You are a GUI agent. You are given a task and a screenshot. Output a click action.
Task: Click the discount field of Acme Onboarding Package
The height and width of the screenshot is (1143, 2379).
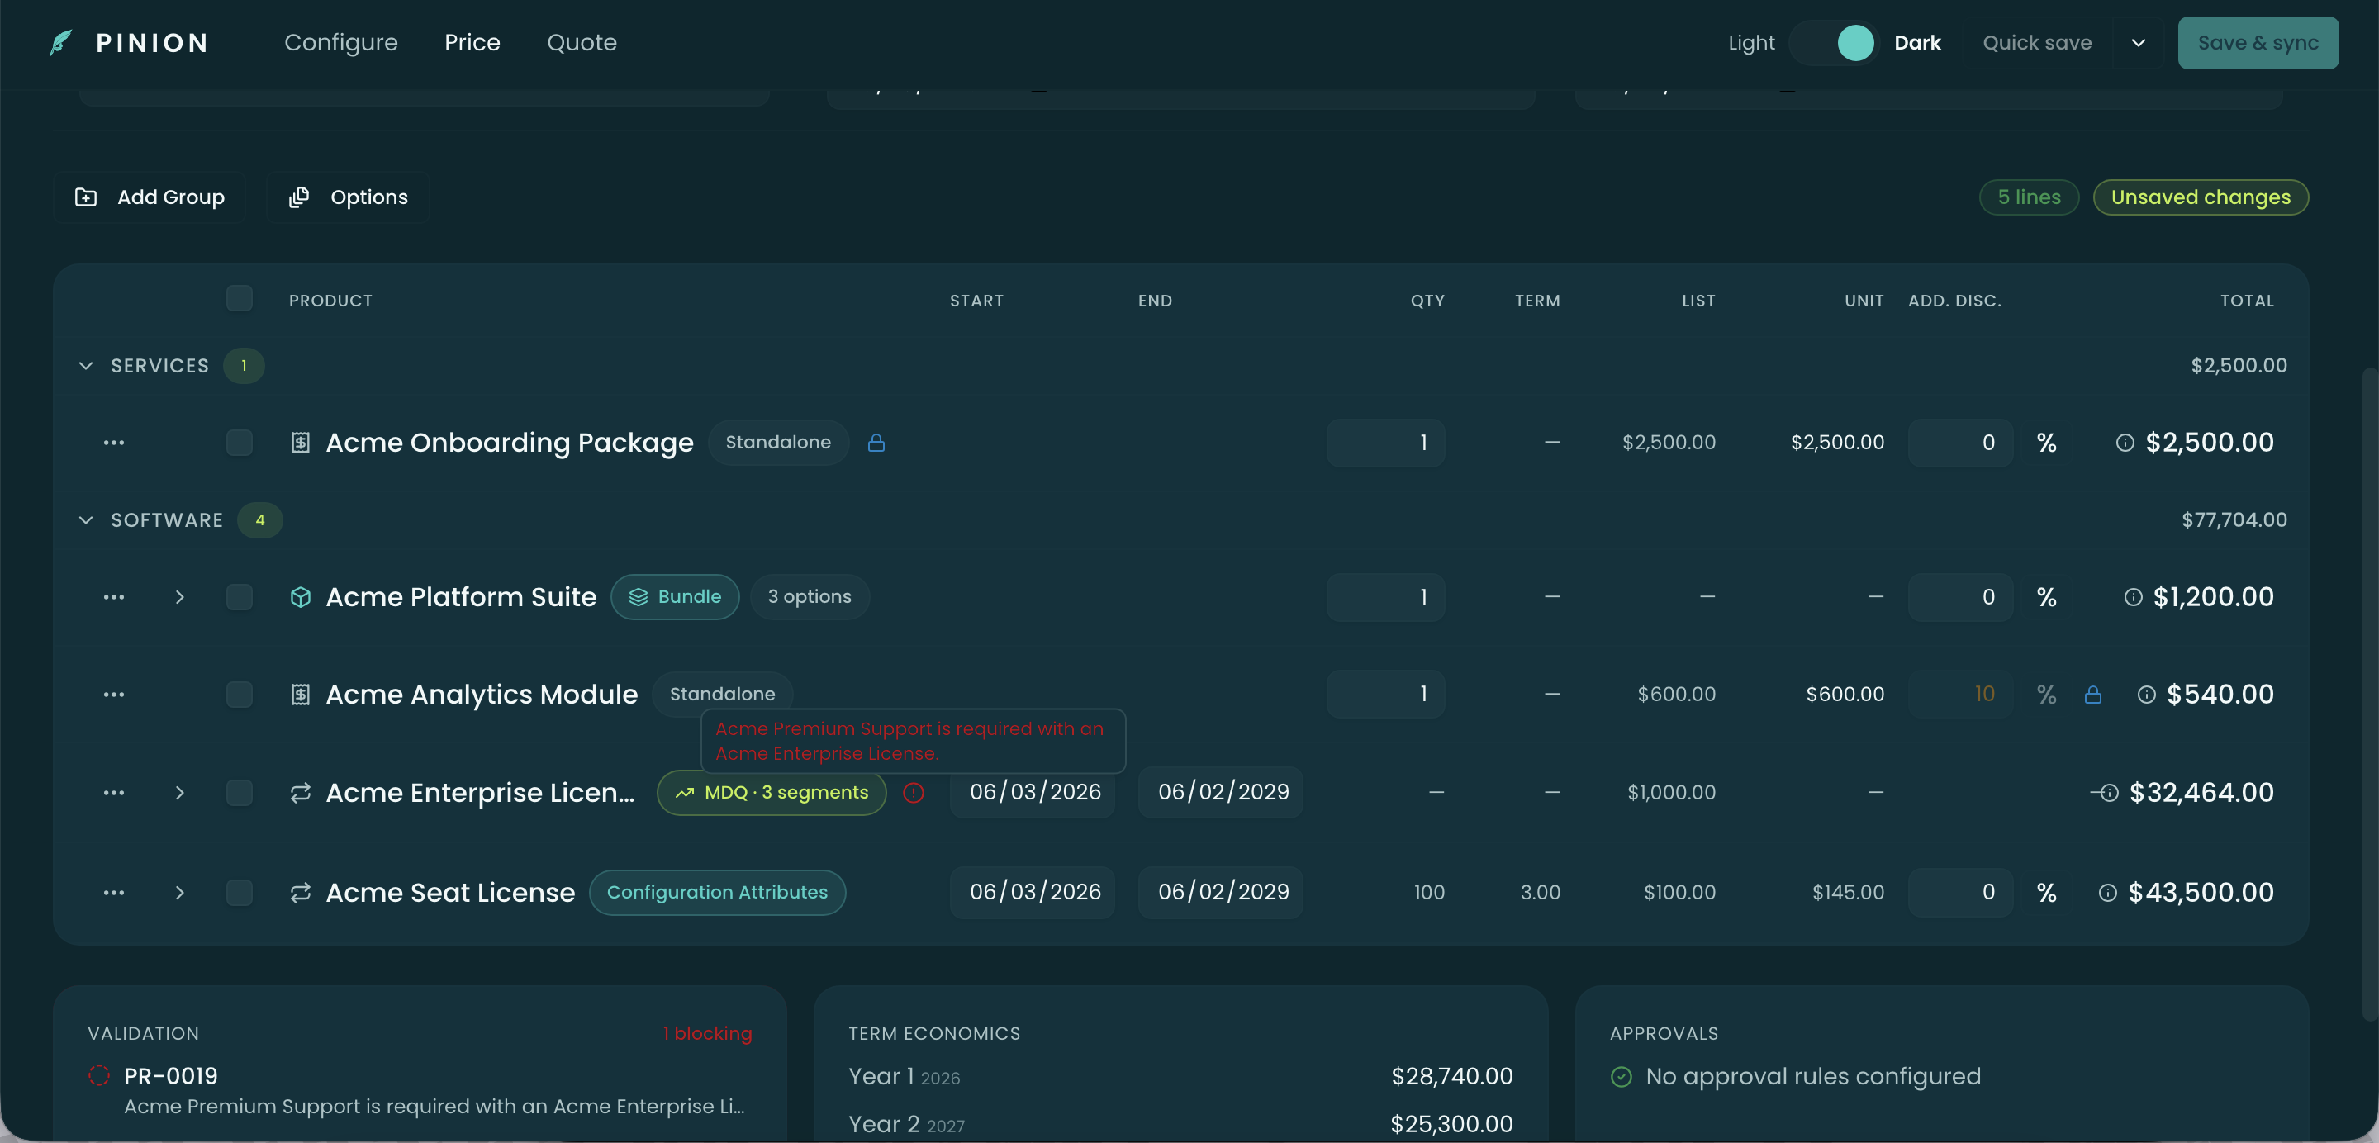1961,442
